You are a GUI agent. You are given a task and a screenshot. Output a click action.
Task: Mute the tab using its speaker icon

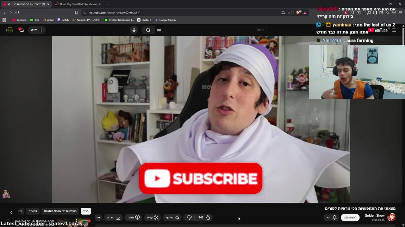click(9, 4)
